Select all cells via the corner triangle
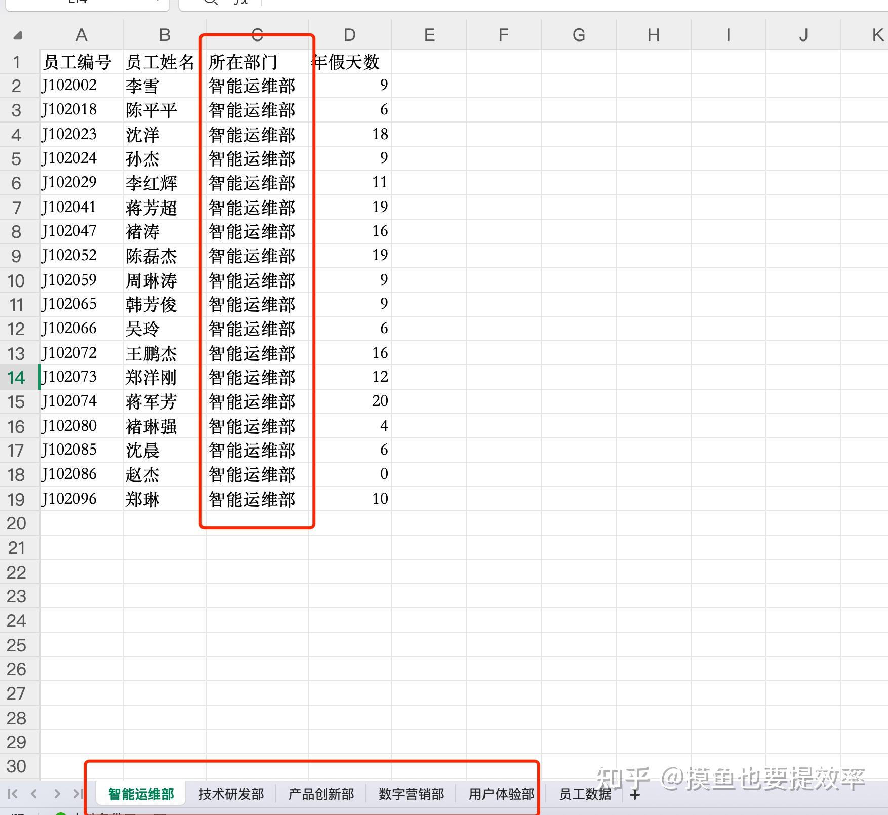The height and width of the screenshot is (815, 888). pyautogui.click(x=17, y=35)
